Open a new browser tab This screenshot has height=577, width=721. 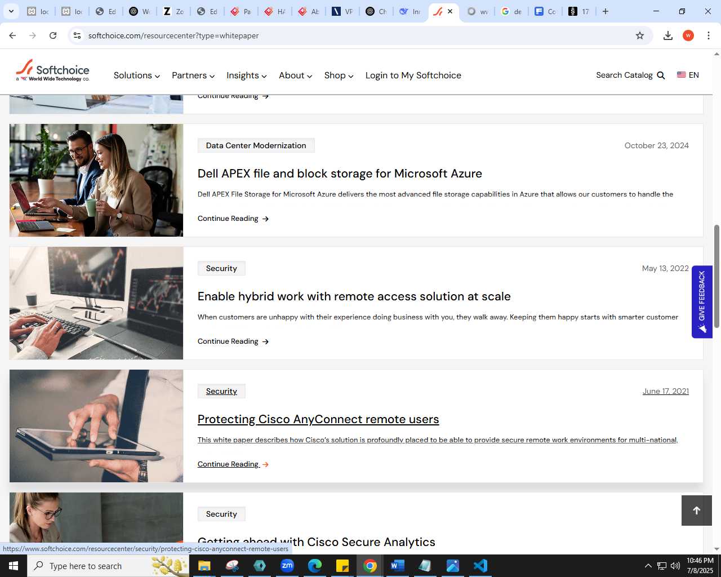[606, 11]
